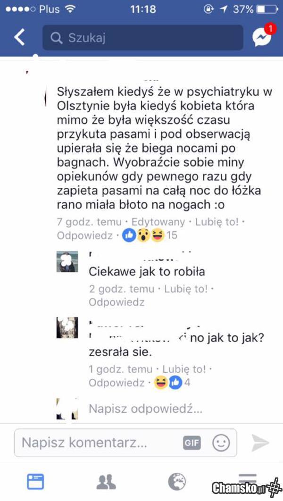283x501 pixels.
Task: Tap the Napisz komentarz input box
Action: coord(125,443)
